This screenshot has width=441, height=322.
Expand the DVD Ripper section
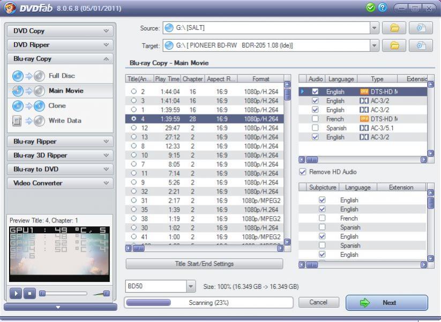(x=60, y=44)
